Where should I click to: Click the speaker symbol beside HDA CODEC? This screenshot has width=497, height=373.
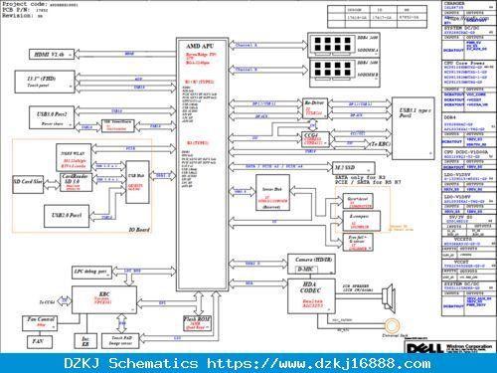389,298
